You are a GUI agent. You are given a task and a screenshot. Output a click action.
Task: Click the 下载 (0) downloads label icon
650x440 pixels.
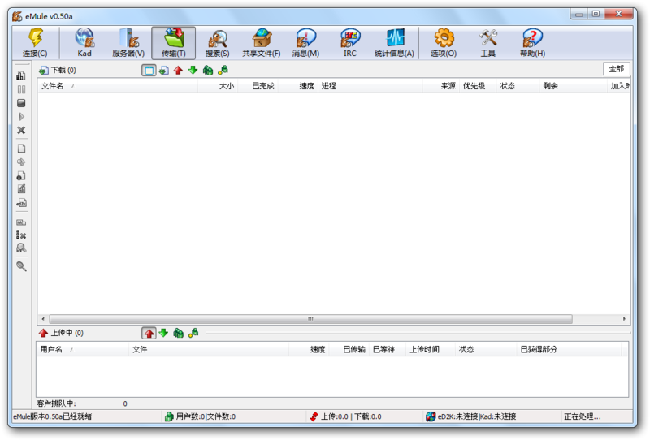(x=44, y=71)
